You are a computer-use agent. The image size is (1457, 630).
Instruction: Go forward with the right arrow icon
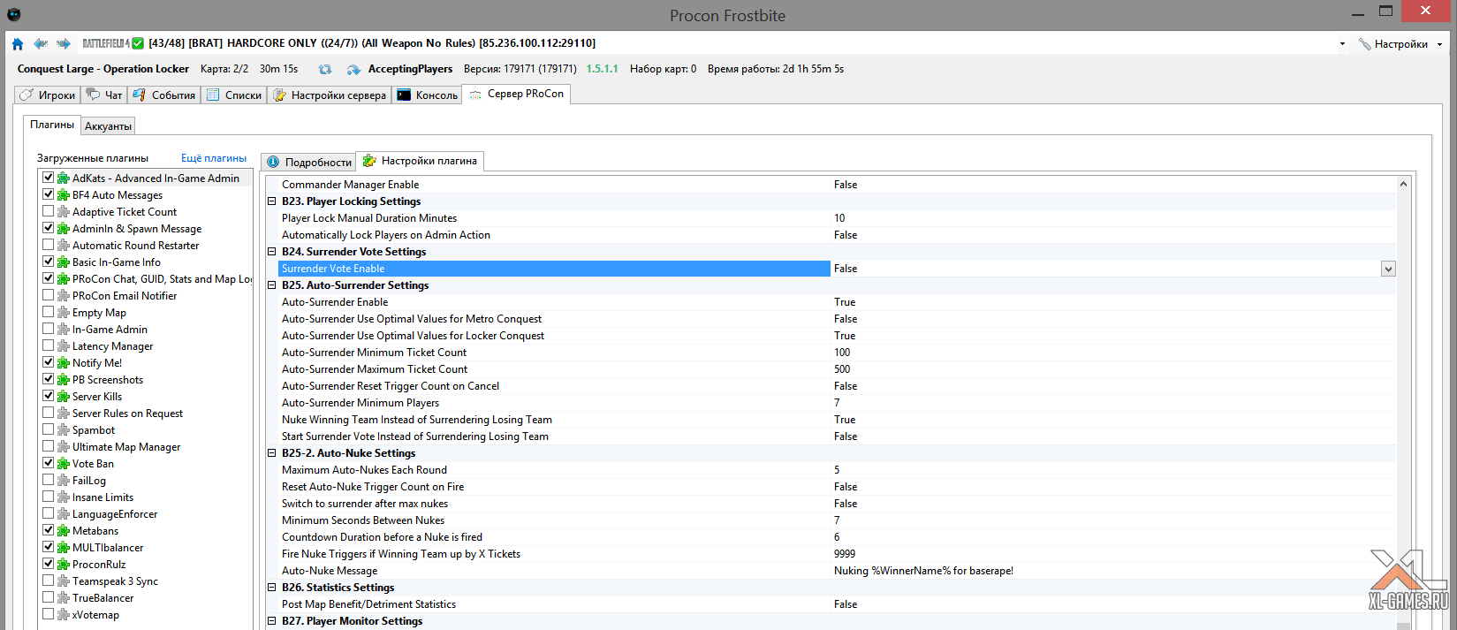tap(64, 43)
